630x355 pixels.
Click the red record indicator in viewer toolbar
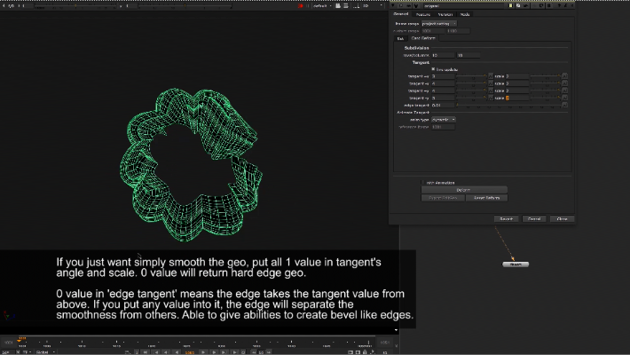pyautogui.click(x=303, y=6)
